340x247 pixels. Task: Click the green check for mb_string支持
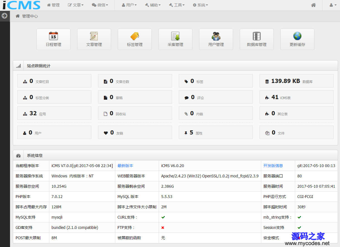point(299,217)
